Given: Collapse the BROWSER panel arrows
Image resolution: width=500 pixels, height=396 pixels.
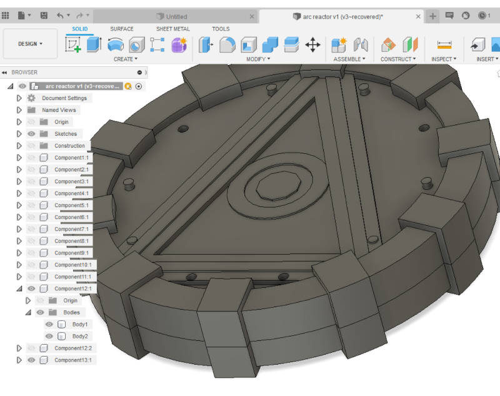Looking at the screenshot, I should click(4, 73).
